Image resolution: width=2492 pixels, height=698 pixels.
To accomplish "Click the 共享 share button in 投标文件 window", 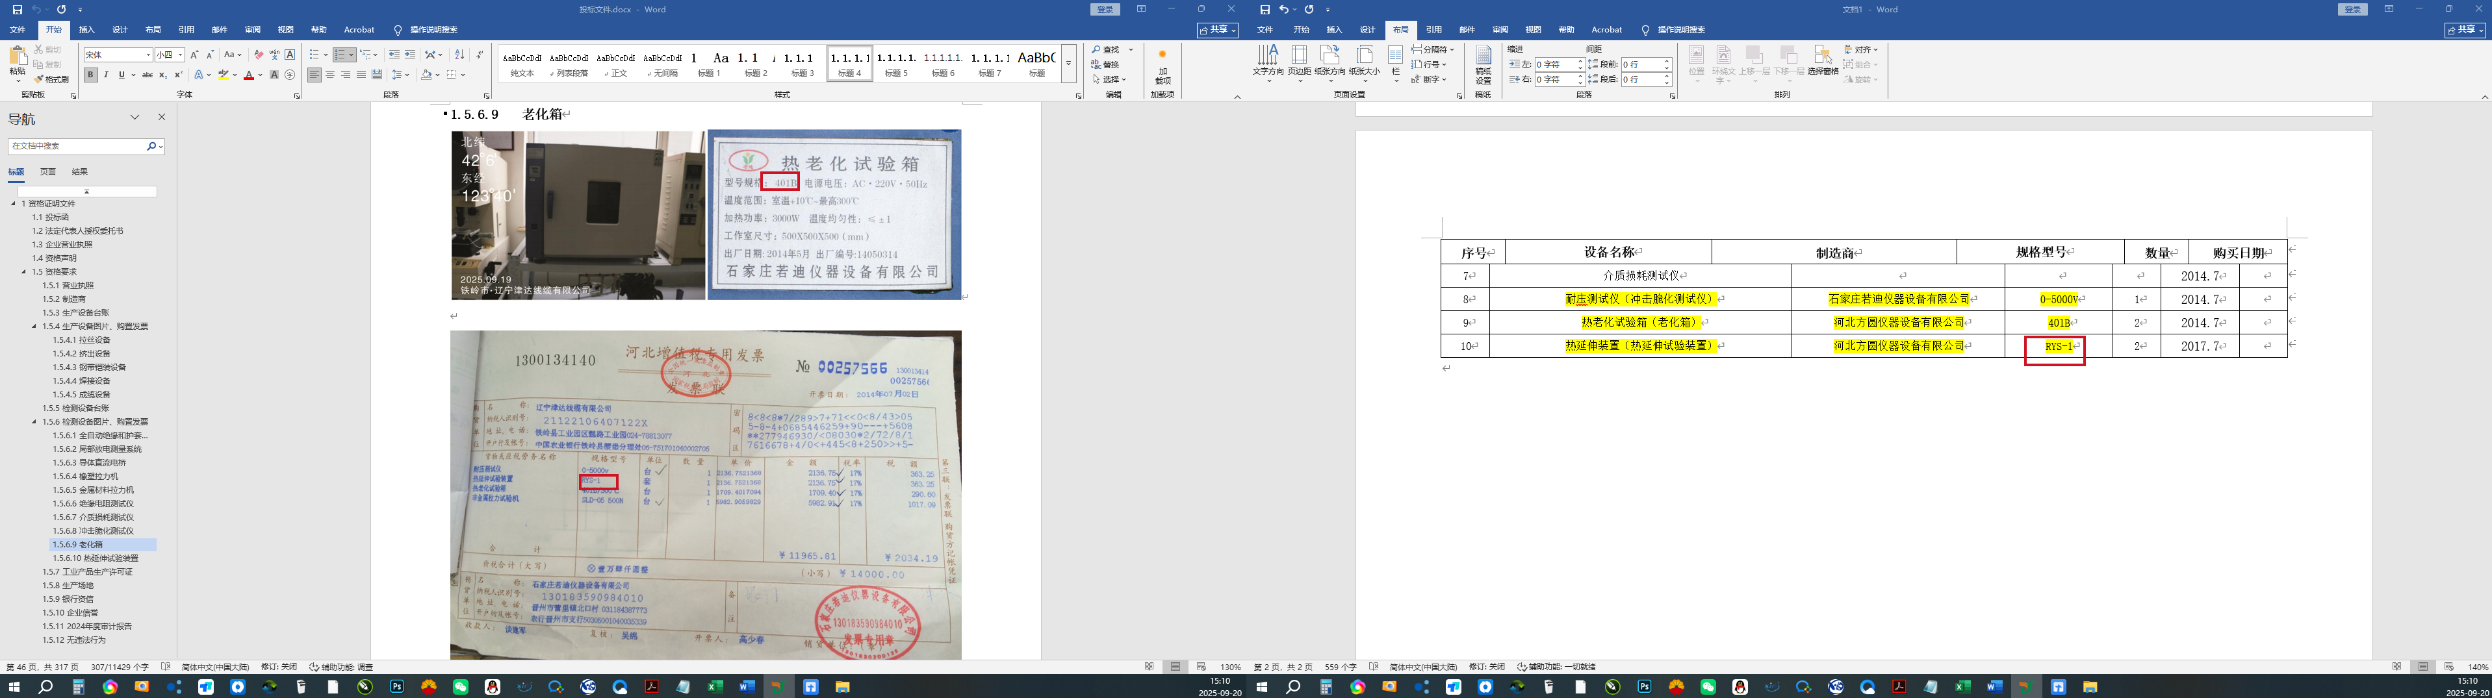I will [x=1217, y=30].
